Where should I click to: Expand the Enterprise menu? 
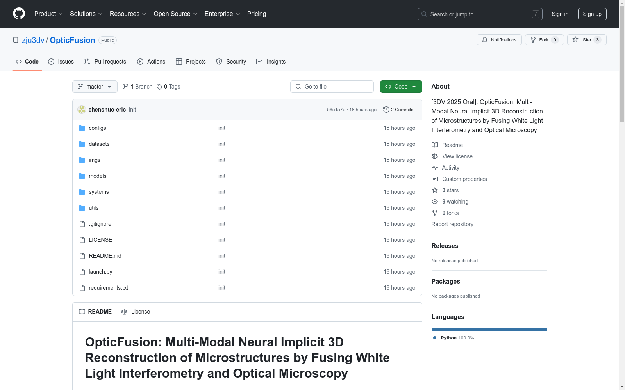tap(222, 14)
